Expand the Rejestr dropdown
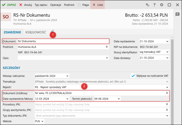The width and height of the screenshot is (182, 125). (167, 87)
